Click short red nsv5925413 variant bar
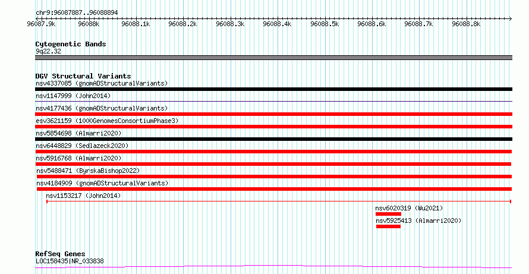 pyautogui.click(x=388, y=226)
